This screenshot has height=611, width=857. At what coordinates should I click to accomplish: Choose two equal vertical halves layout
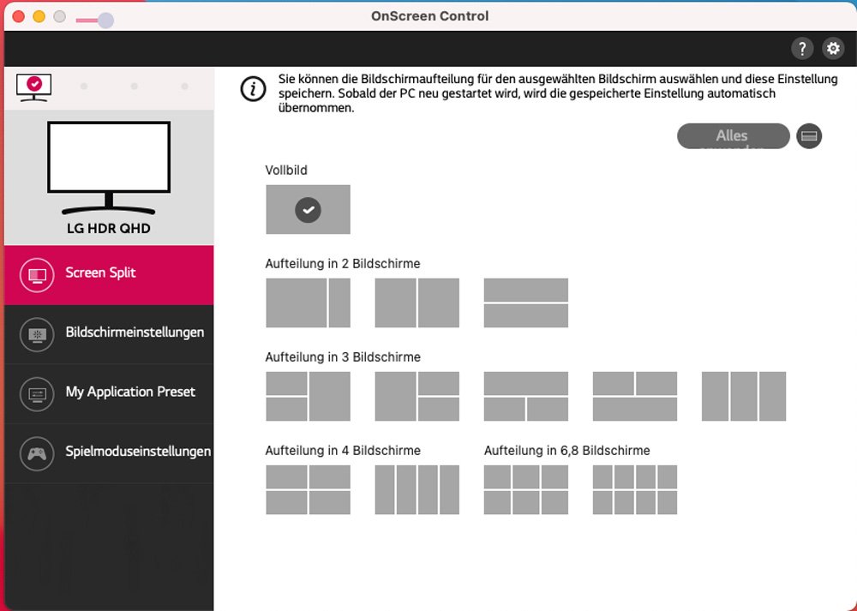[x=417, y=303]
